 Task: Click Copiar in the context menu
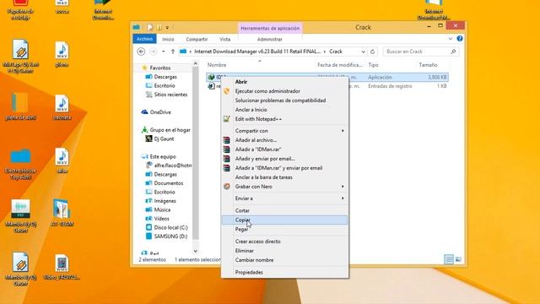[x=284, y=220]
